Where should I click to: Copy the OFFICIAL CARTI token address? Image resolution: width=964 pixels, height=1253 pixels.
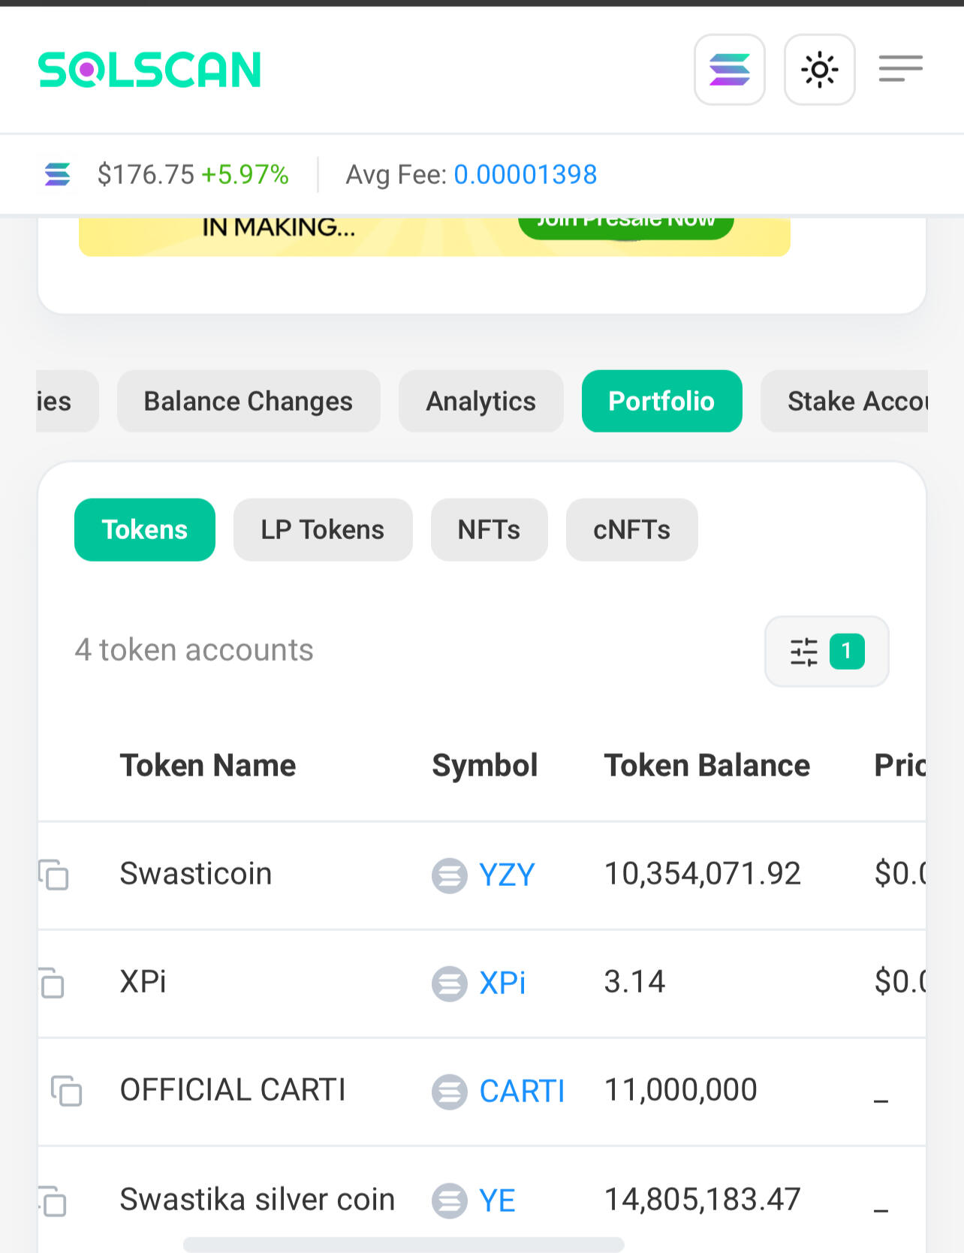pyautogui.click(x=66, y=1091)
